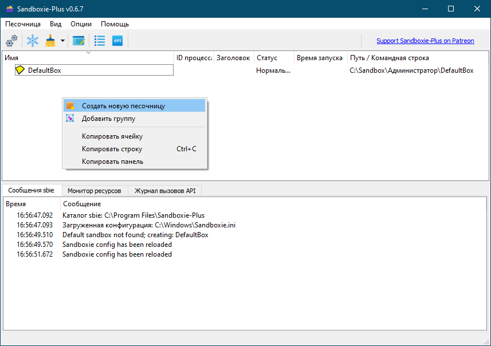Sort by the Имя column header

[88, 58]
